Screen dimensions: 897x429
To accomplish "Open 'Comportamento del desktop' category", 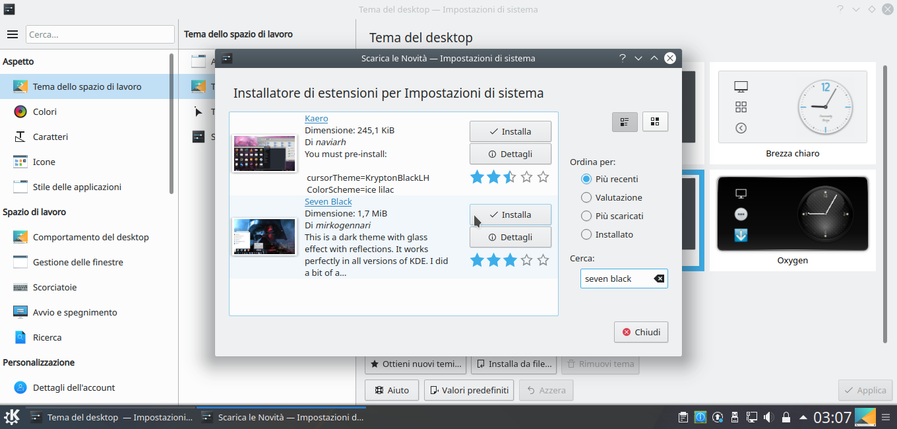I will click(x=84, y=237).
